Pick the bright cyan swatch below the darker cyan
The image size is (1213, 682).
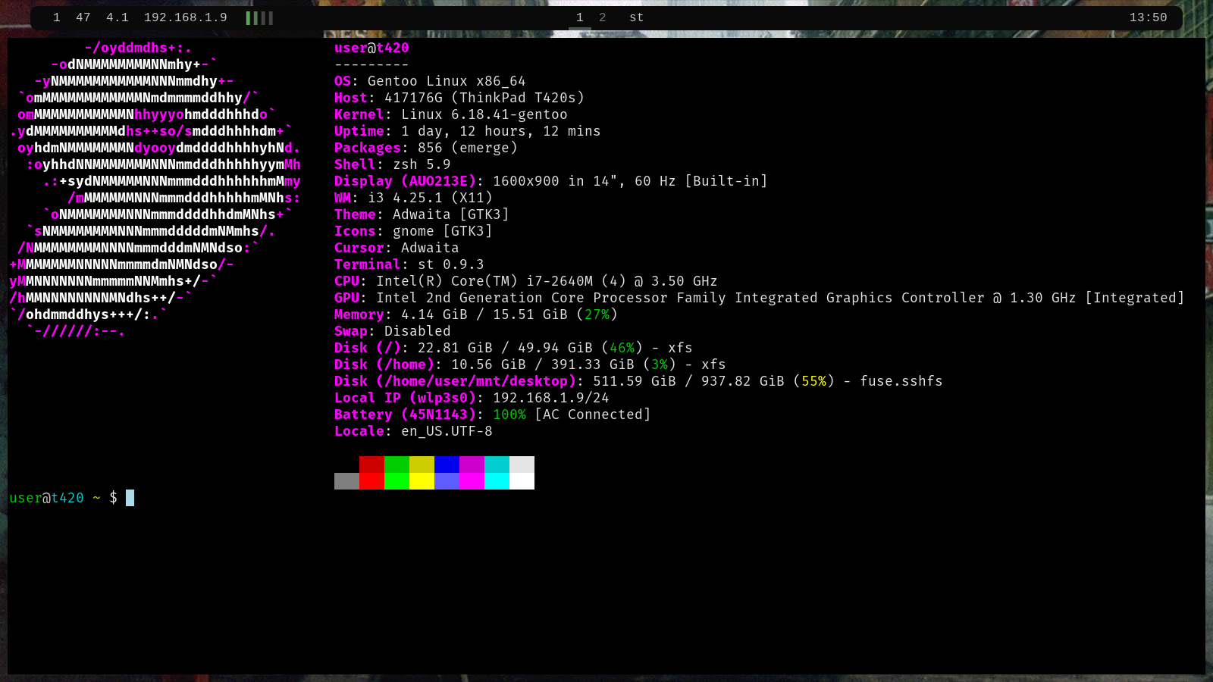click(497, 481)
